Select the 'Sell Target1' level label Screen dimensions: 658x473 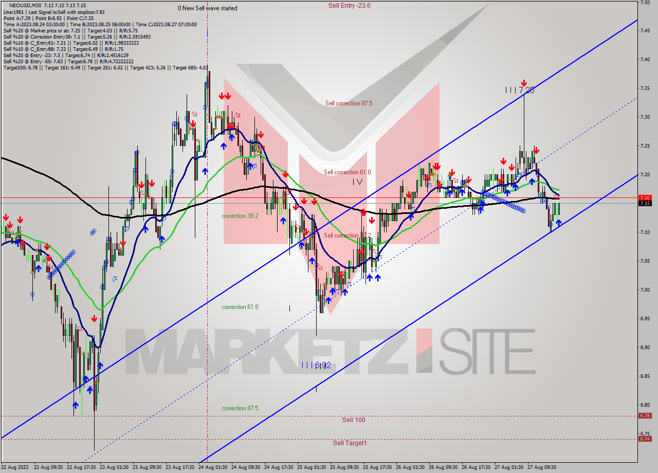pyautogui.click(x=350, y=443)
